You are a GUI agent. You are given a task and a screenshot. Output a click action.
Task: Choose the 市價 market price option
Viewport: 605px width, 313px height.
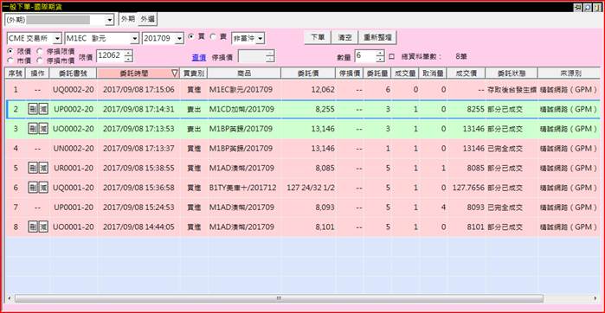point(10,60)
